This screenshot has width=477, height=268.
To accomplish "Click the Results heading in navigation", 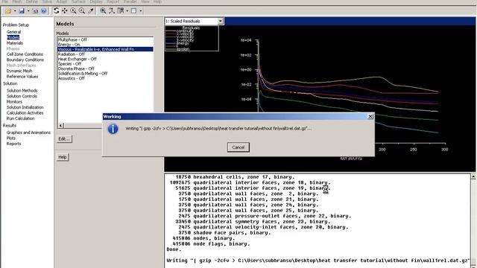I will point(10,126).
